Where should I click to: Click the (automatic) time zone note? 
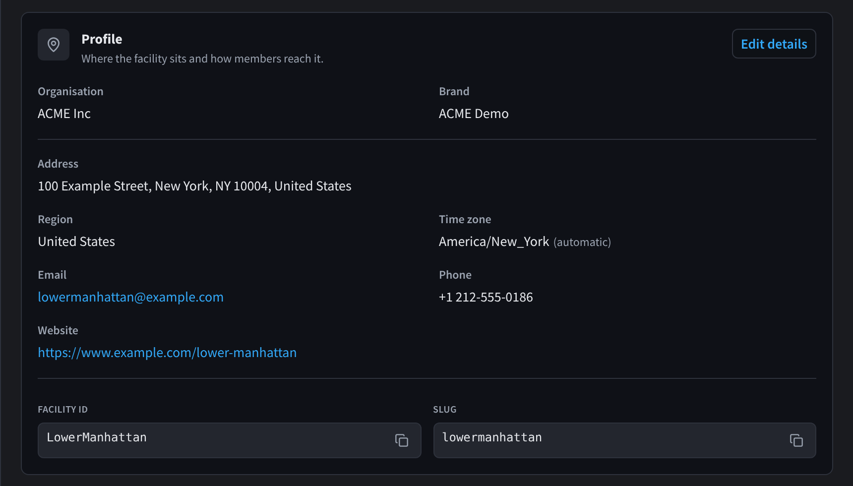click(582, 243)
